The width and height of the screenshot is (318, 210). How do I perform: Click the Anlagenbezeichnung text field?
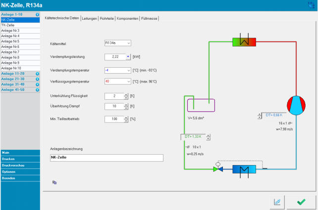pyautogui.click(x=106, y=158)
